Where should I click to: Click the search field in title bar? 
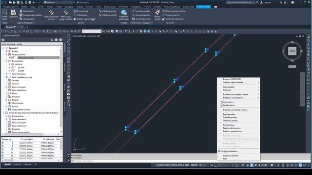coord(240,2)
